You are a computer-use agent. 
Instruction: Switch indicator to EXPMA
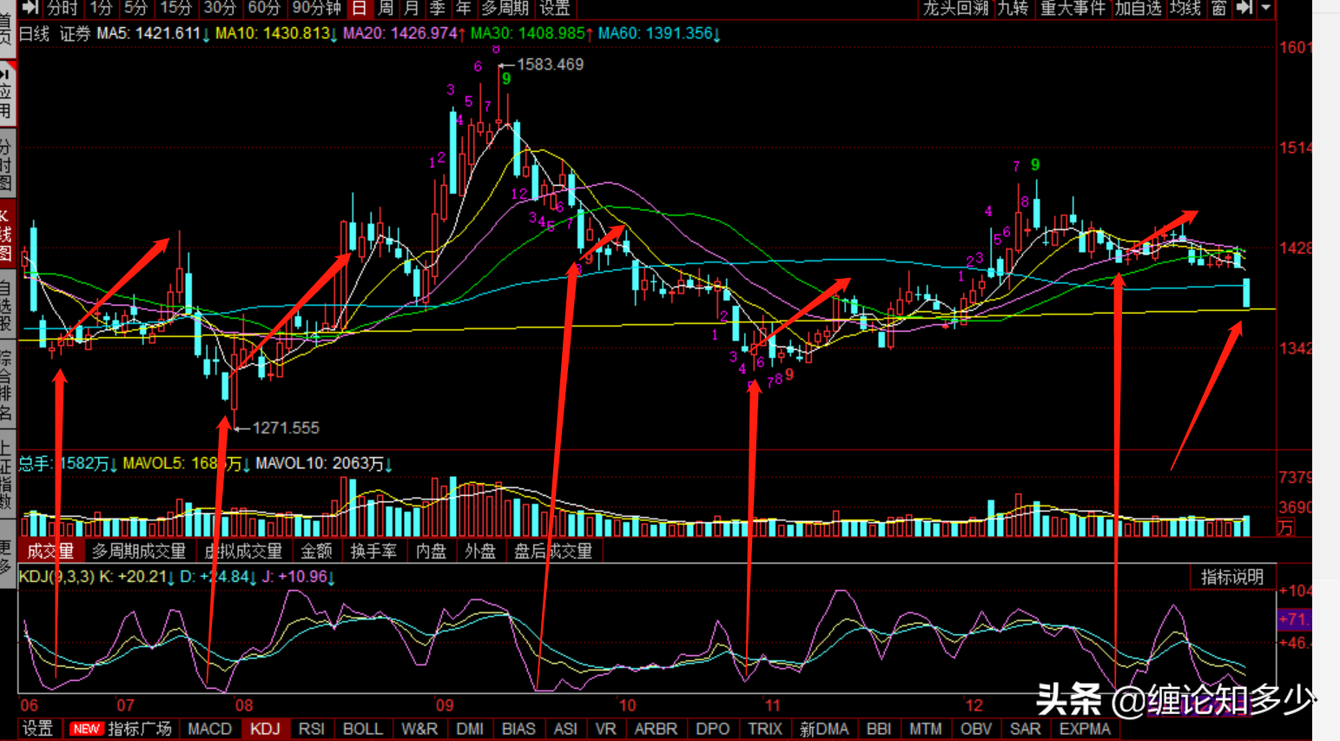pos(1085,729)
